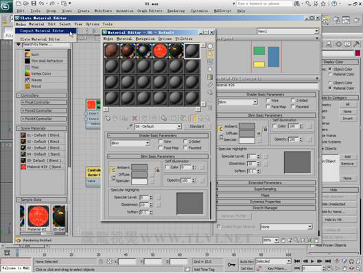Click the sample type sphere icon

coord(210,46)
